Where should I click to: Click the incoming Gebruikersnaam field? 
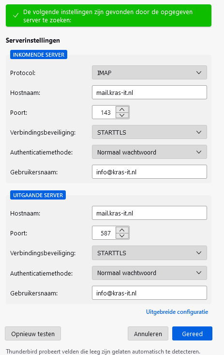point(149,172)
